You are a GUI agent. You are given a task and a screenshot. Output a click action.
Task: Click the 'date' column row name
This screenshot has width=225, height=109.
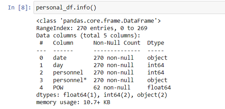[60, 58]
